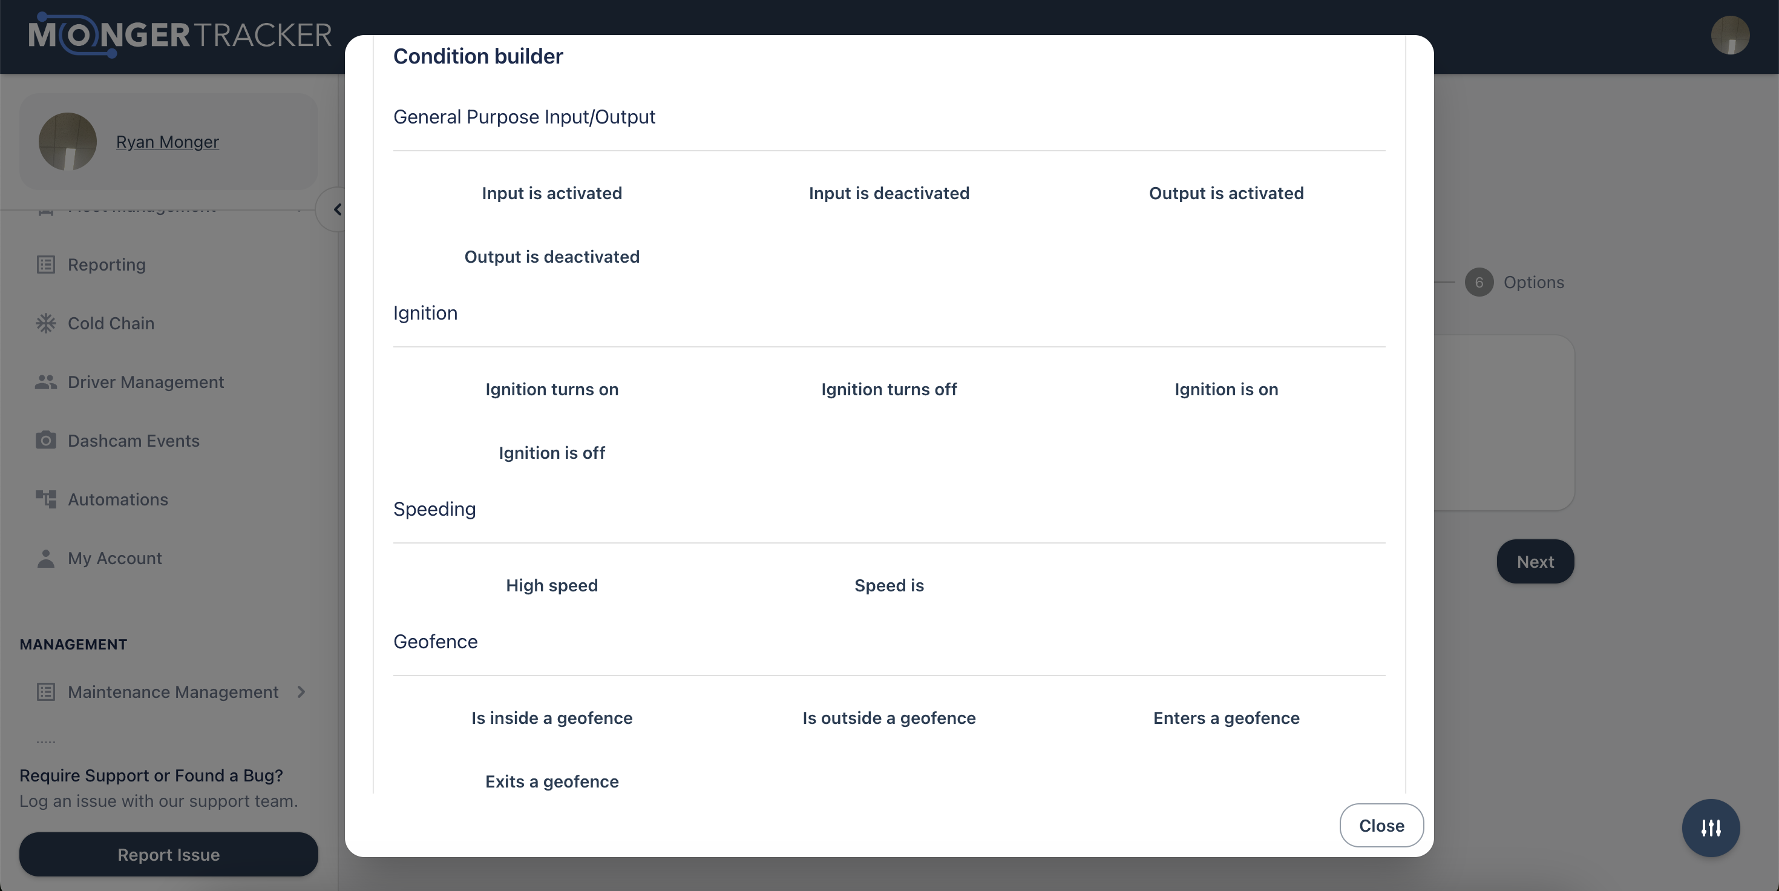Select the 'Input is activated' condition
This screenshot has height=891, width=1779.
pyautogui.click(x=552, y=194)
